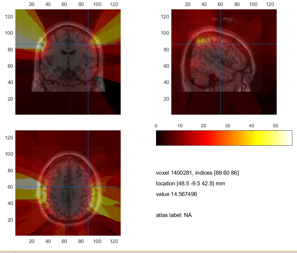Select the yellow region of the colorbar
Image resolution: width=297 pixels, height=253 pixels.
click(x=258, y=138)
